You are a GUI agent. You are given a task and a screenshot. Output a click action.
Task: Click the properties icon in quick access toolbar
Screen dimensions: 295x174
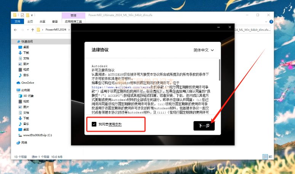22,15
